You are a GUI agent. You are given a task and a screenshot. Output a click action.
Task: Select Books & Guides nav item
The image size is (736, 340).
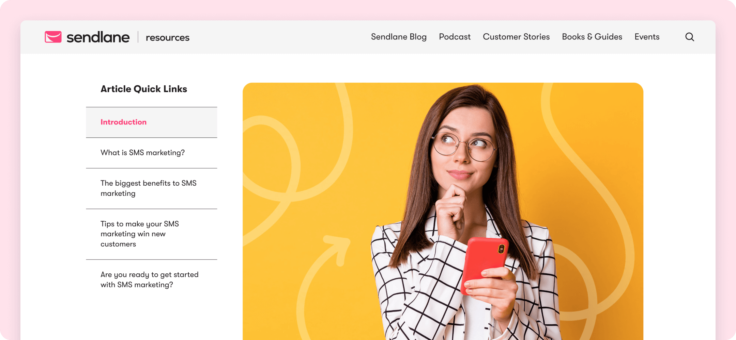click(x=592, y=37)
